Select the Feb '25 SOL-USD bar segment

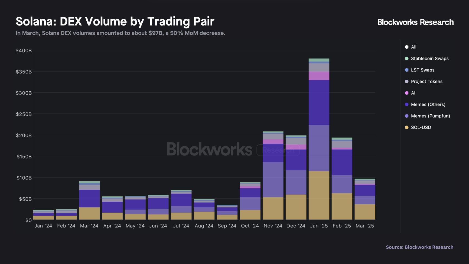(342, 206)
